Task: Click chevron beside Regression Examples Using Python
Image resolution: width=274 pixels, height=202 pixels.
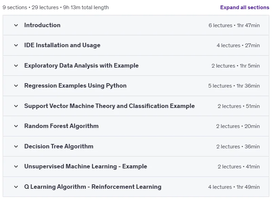Action: 16,86
